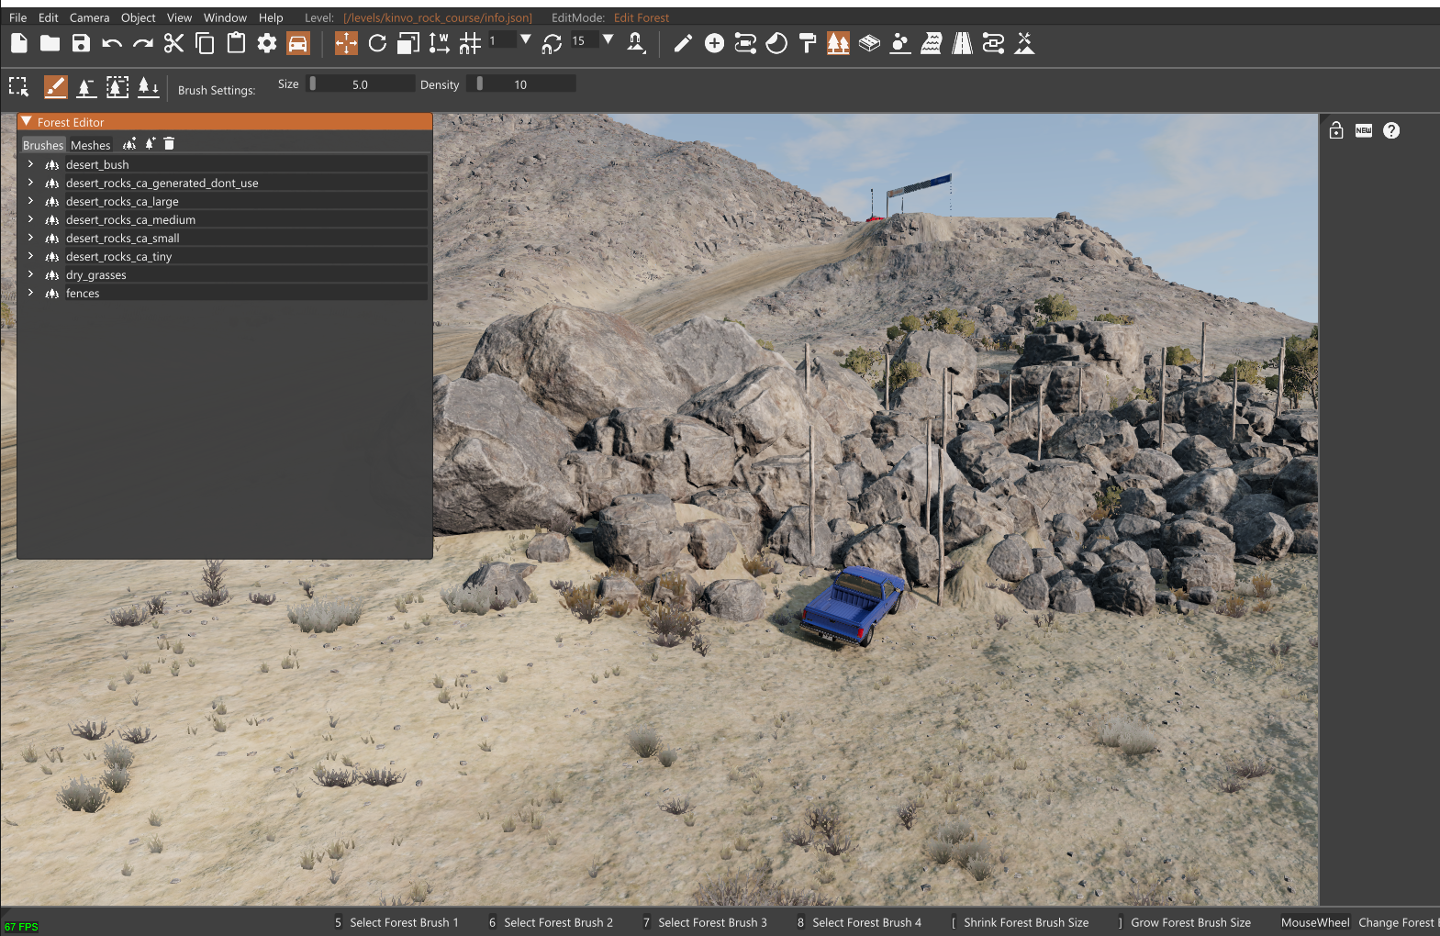Open the road editor tool
Screen dimensions: 1440x936
click(962, 43)
